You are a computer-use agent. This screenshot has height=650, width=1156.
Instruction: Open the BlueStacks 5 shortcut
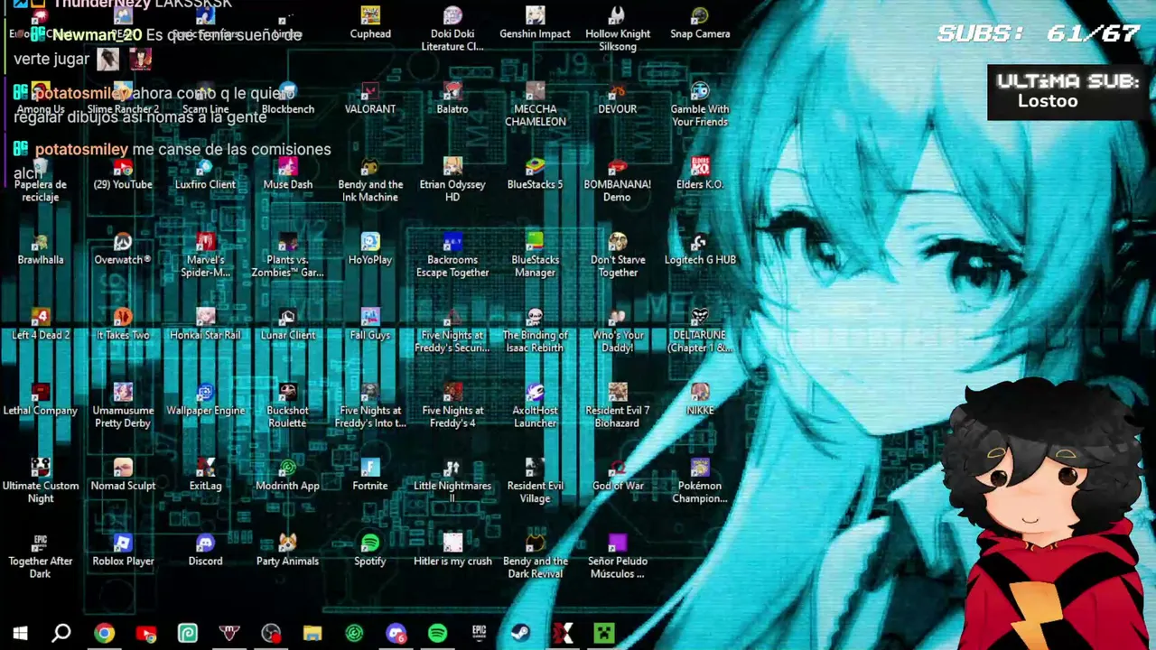(536, 174)
